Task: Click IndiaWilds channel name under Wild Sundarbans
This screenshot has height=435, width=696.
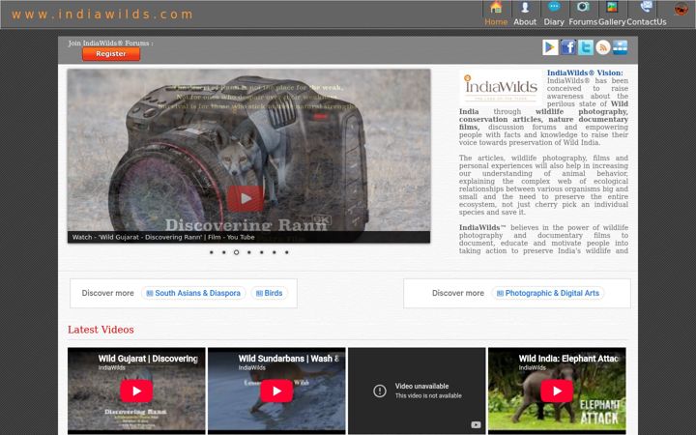Action: point(251,367)
